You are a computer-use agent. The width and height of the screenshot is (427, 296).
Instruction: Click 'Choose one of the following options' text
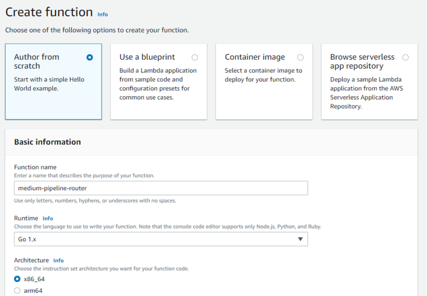(97, 30)
